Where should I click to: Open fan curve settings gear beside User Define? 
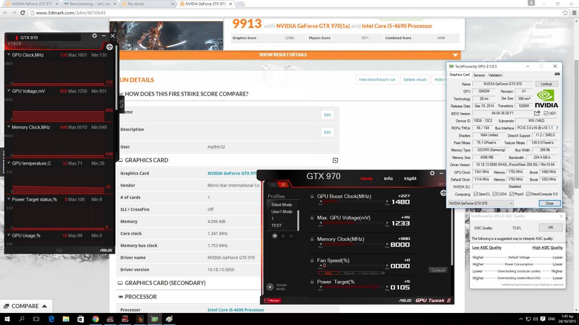(x=383, y=273)
